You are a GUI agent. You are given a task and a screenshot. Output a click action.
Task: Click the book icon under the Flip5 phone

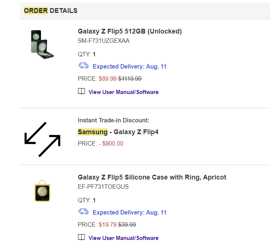coord(82,91)
